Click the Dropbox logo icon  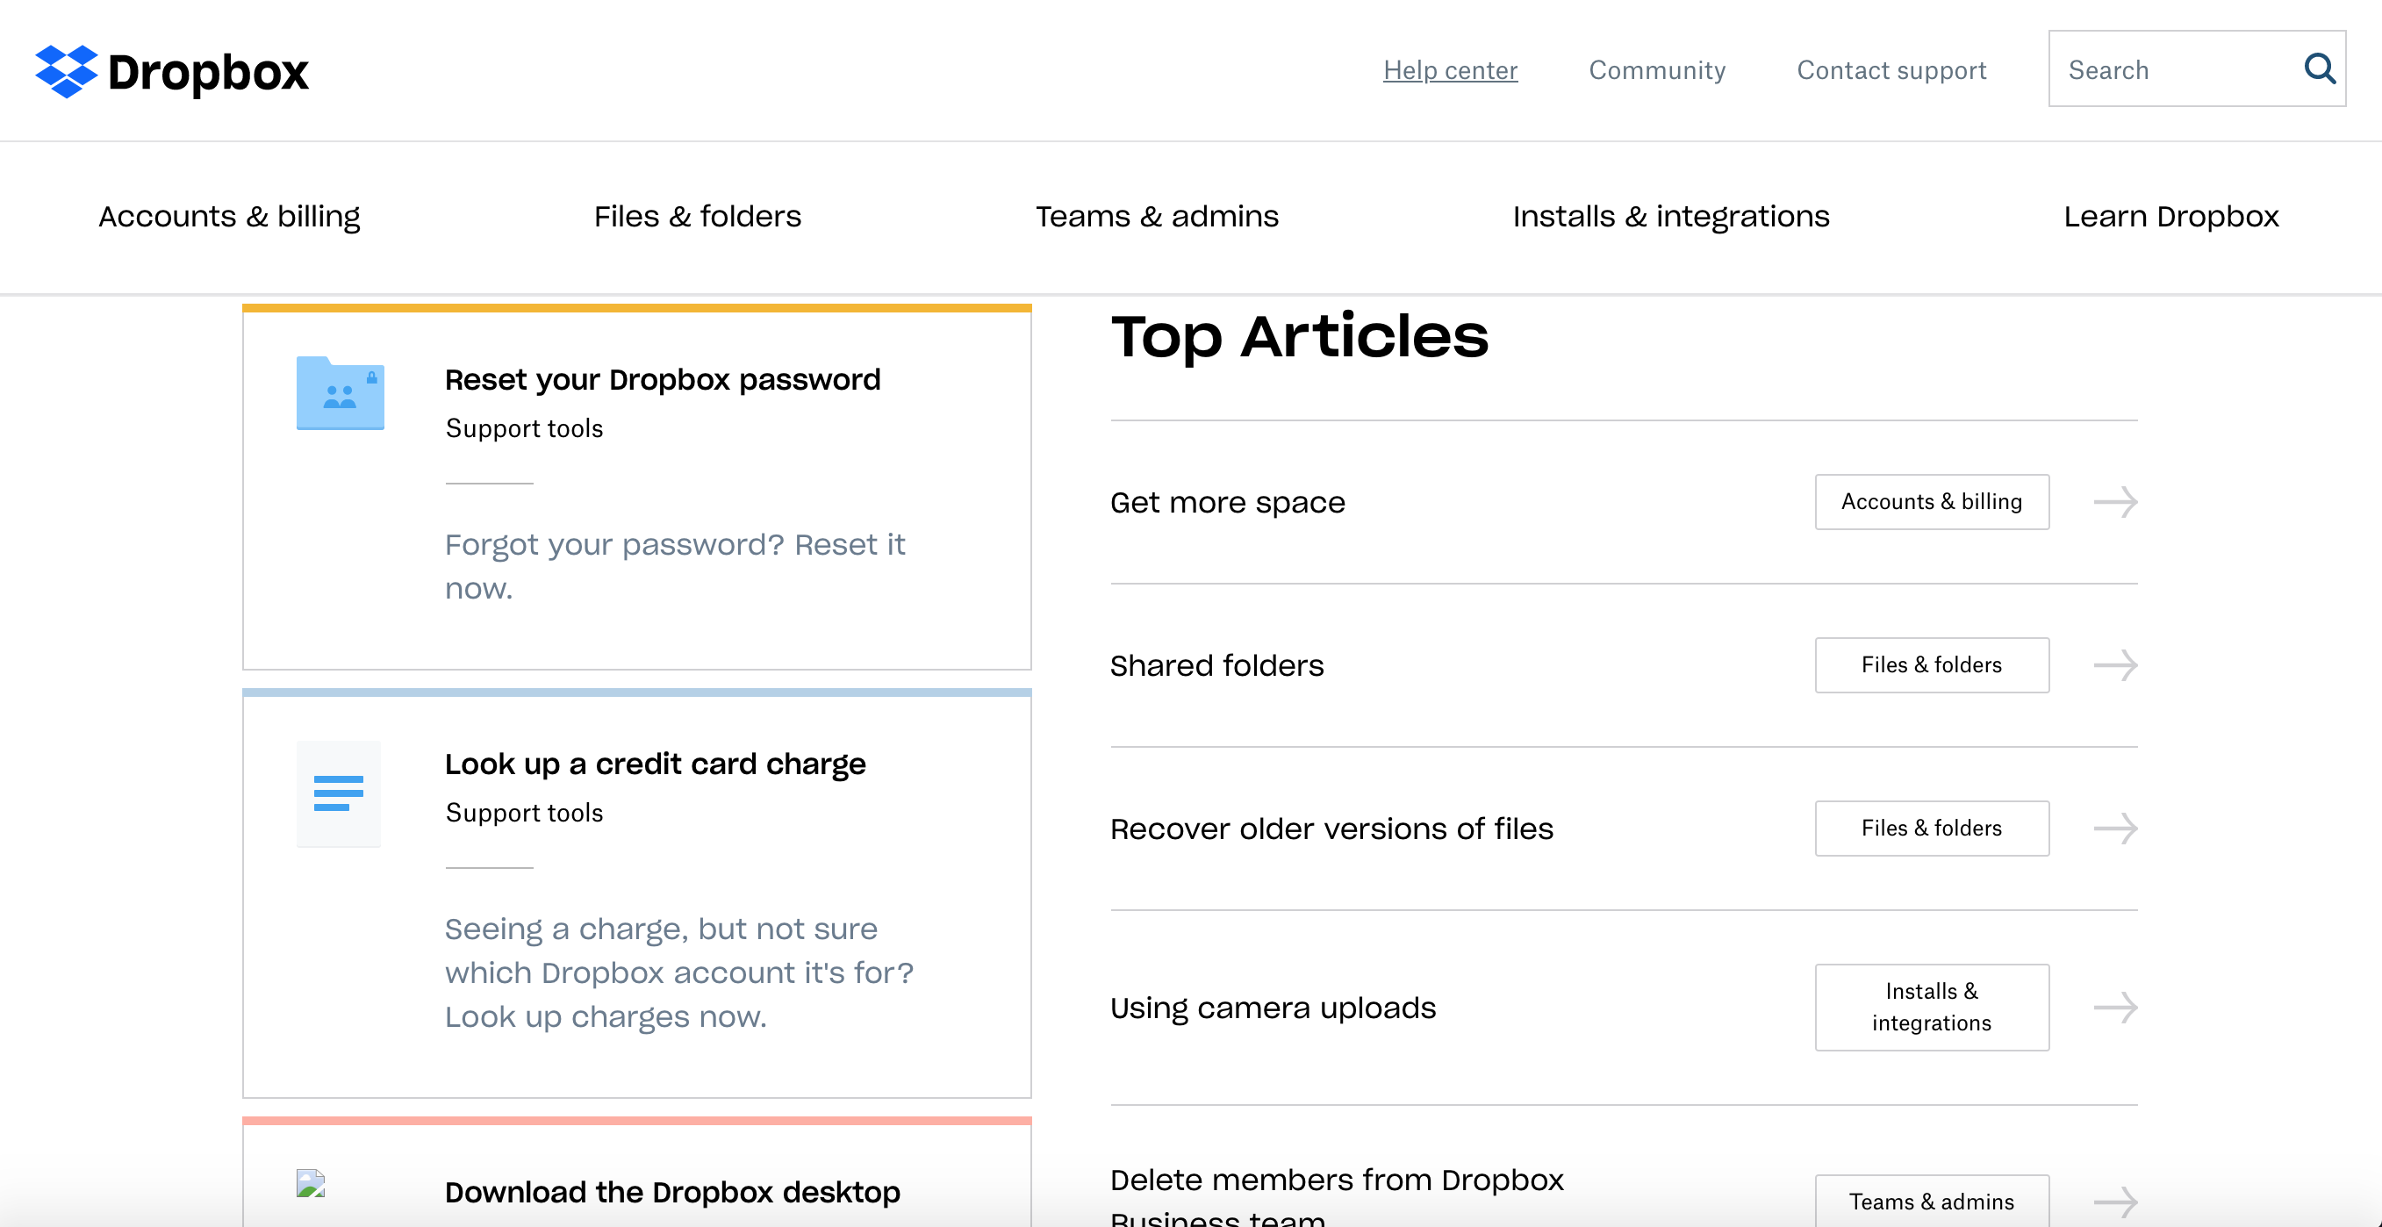(66, 71)
